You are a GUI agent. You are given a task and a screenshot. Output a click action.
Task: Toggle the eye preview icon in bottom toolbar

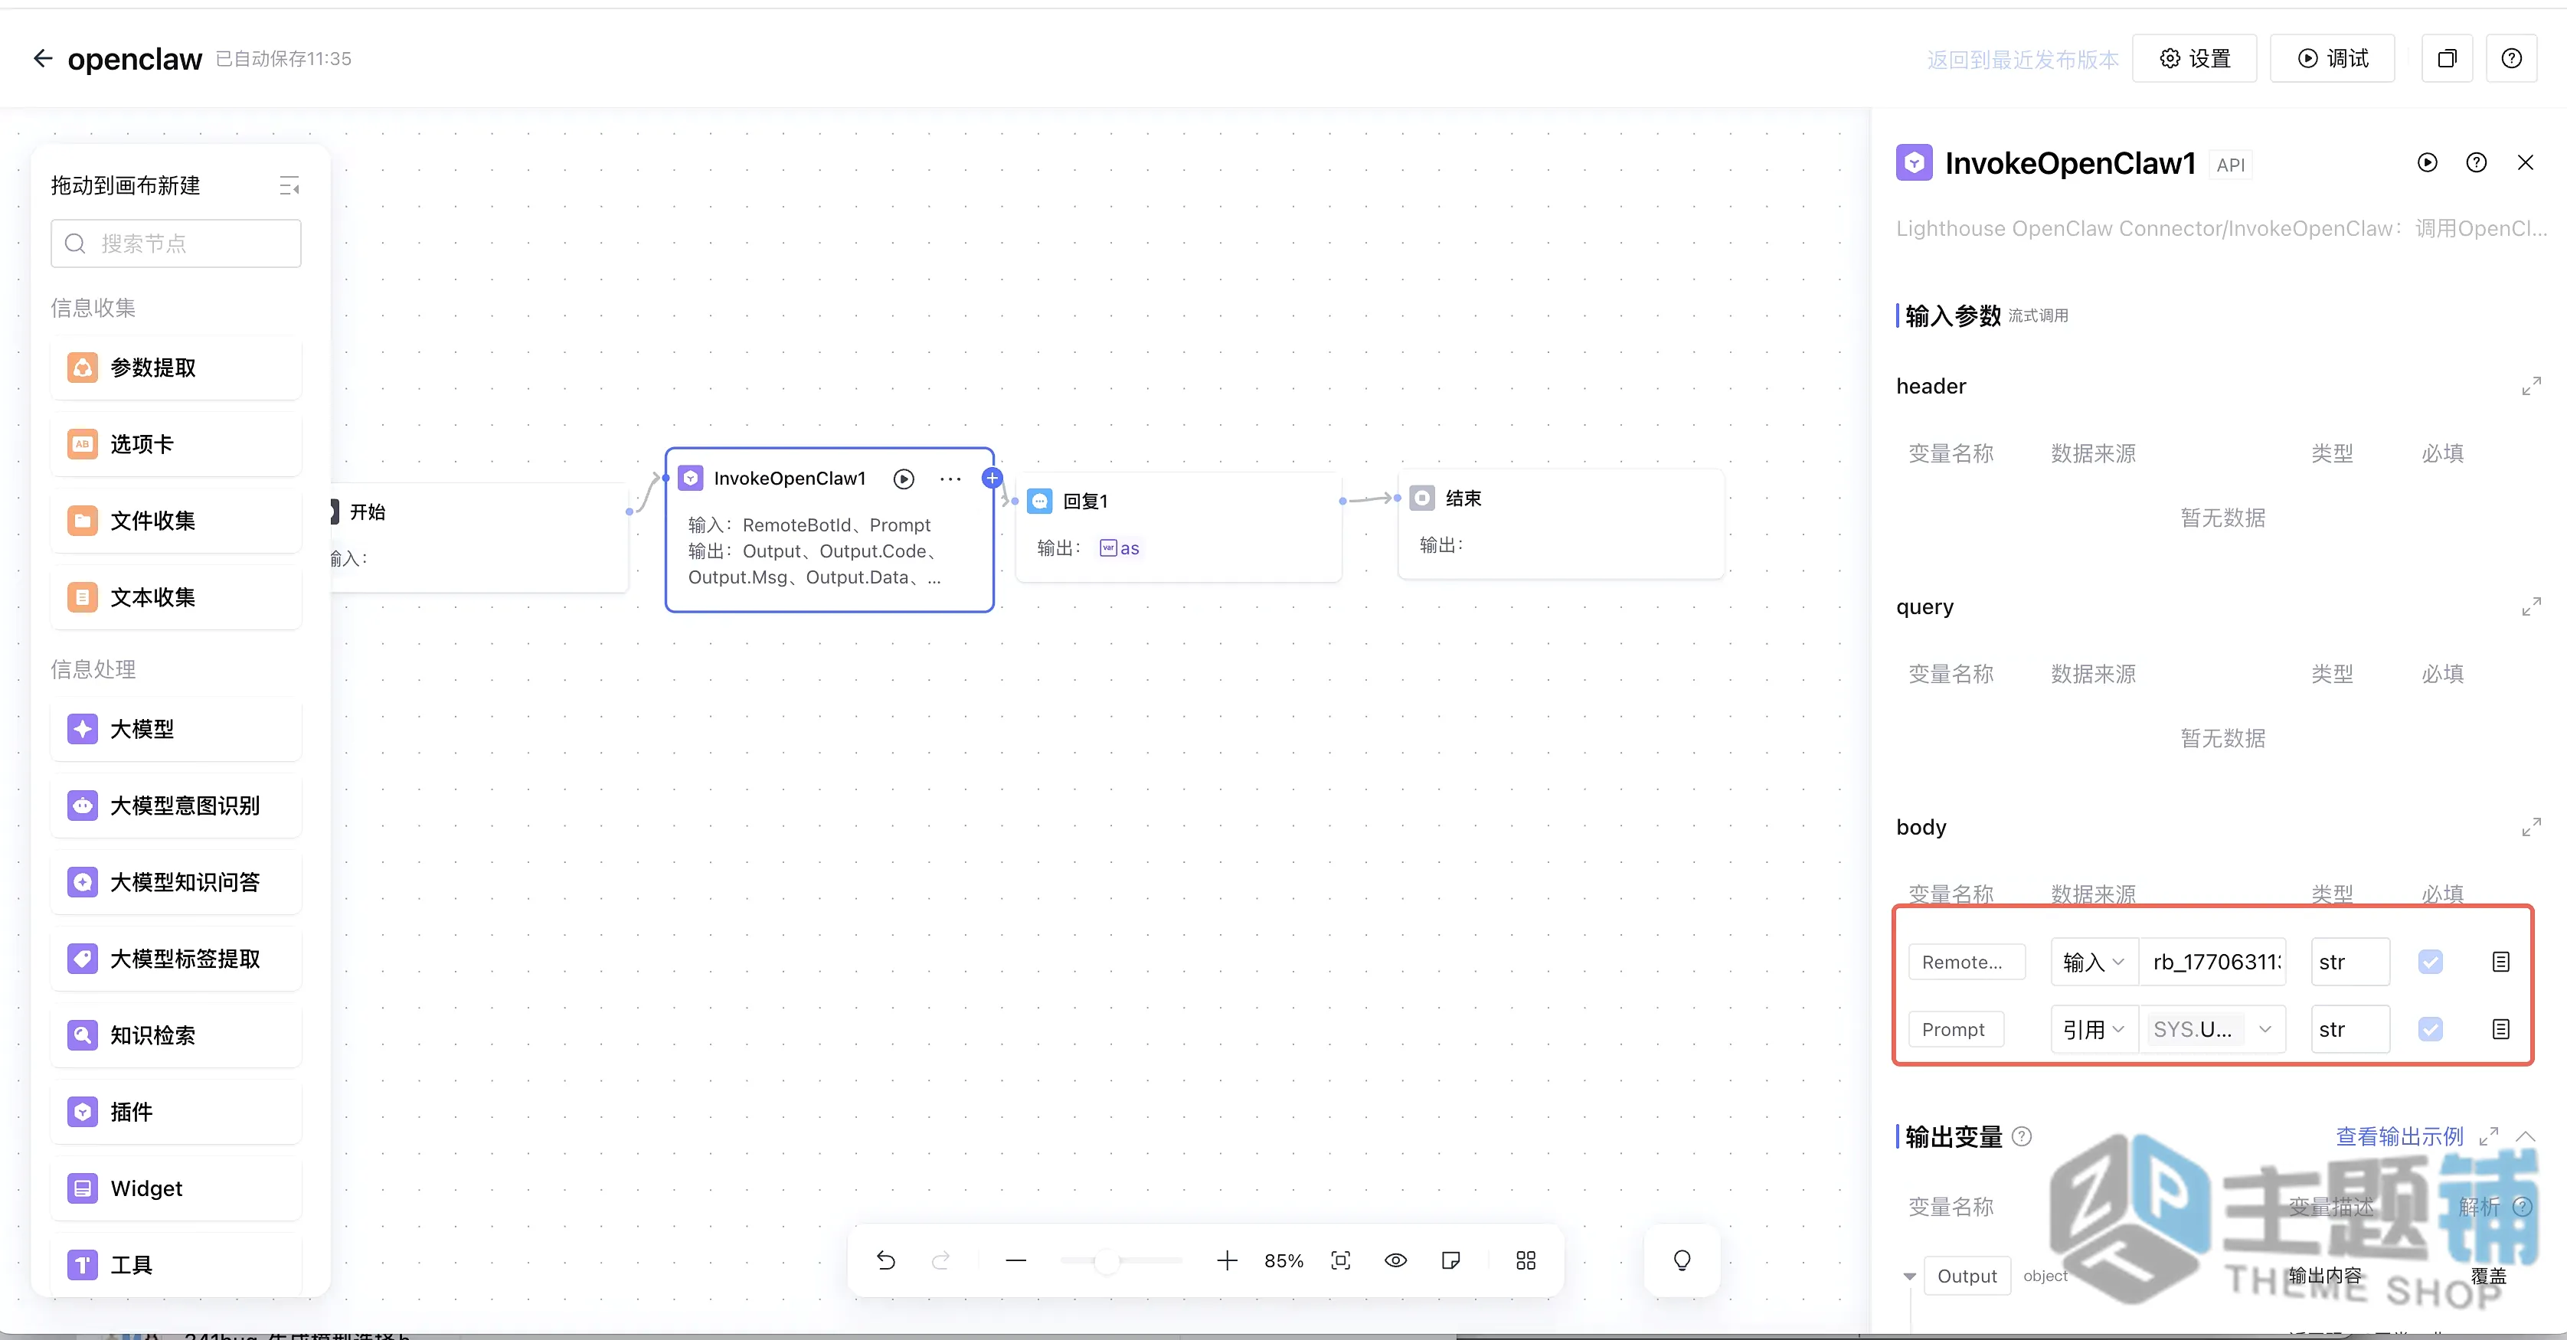point(1395,1260)
